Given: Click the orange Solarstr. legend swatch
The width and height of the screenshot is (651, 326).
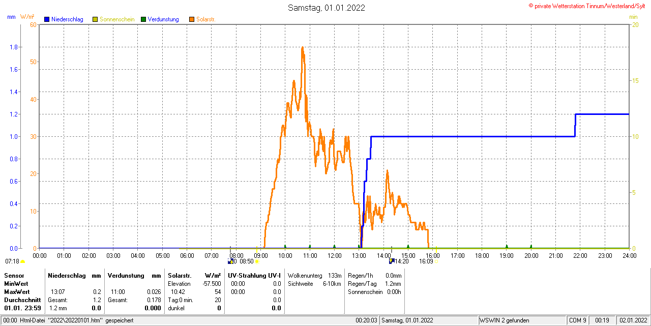Looking at the screenshot, I should [192, 19].
